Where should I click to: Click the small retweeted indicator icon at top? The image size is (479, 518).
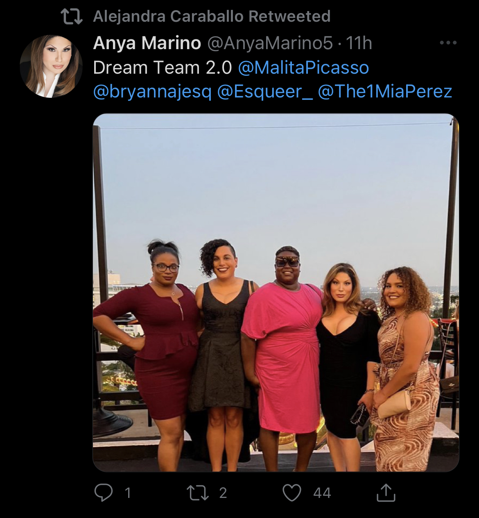point(72,16)
